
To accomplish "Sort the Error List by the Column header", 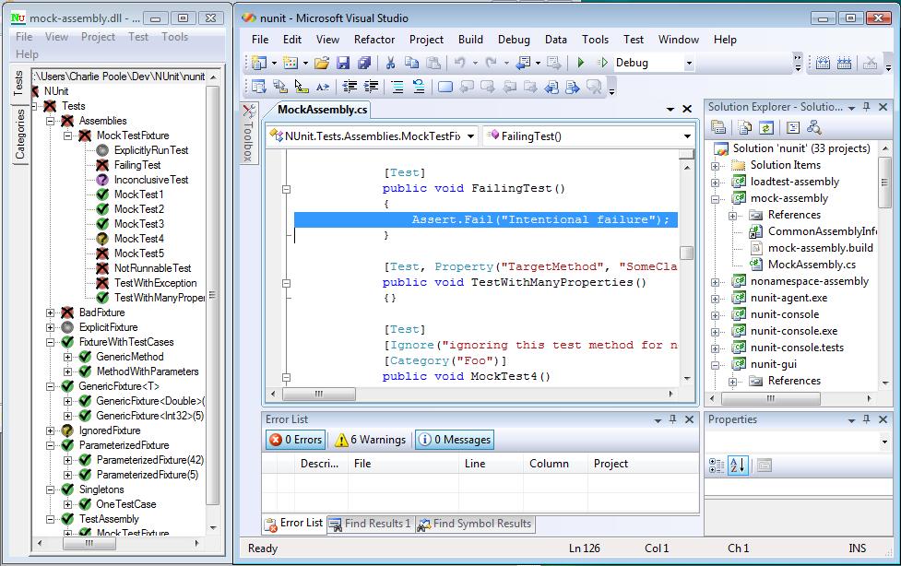I will pos(555,464).
